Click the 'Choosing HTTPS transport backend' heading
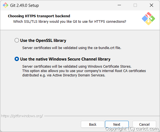 coord(39,16)
